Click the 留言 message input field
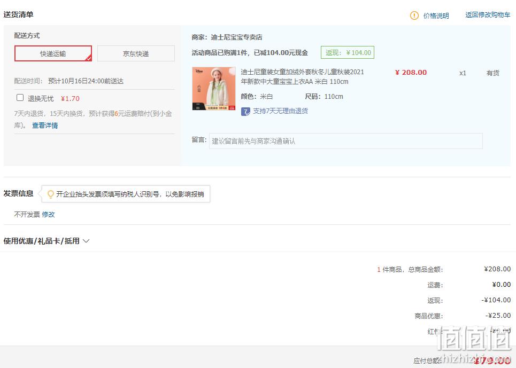The image size is (516, 368). [x=346, y=141]
